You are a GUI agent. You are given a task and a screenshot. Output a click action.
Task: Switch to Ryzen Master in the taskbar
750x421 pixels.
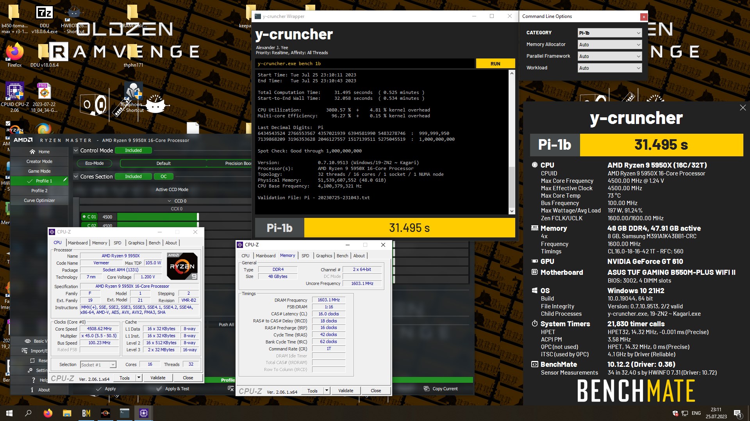pyautogui.click(x=105, y=413)
